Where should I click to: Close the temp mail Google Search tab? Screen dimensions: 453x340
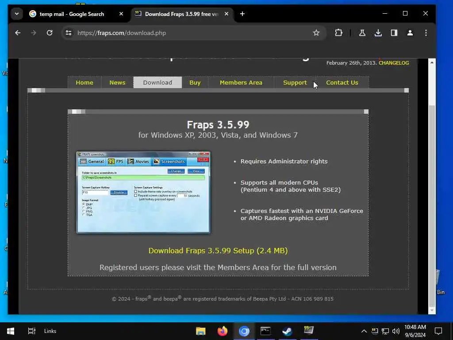tap(121, 14)
